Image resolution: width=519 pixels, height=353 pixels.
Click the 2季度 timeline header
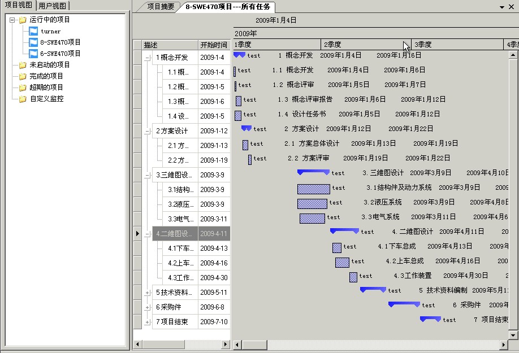[366, 44]
